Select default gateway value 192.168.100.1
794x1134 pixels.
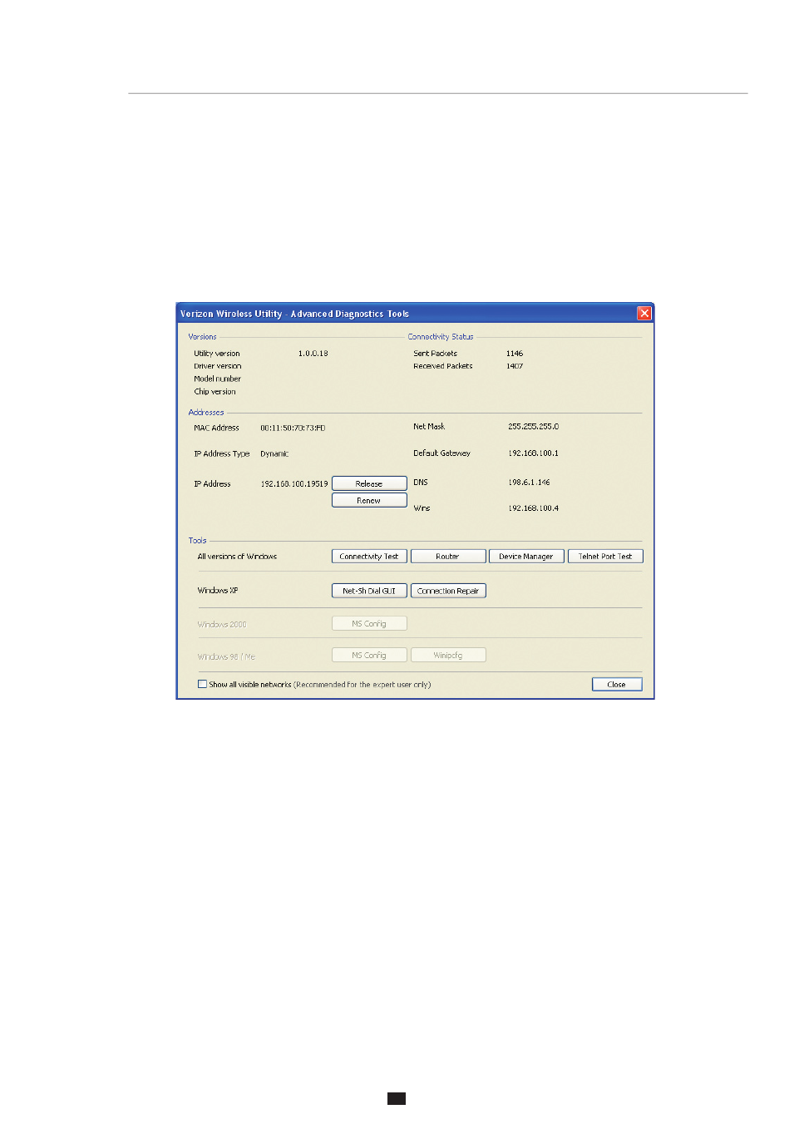coord(534,453)
